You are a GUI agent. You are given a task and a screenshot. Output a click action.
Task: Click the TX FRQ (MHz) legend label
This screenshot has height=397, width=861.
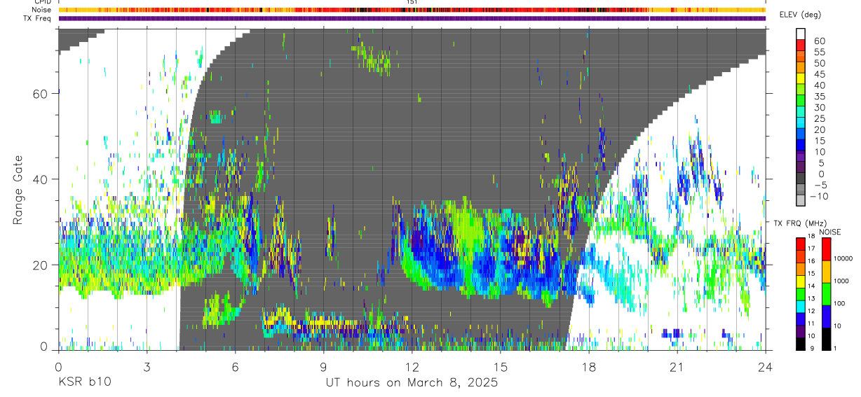coord(799,223)
